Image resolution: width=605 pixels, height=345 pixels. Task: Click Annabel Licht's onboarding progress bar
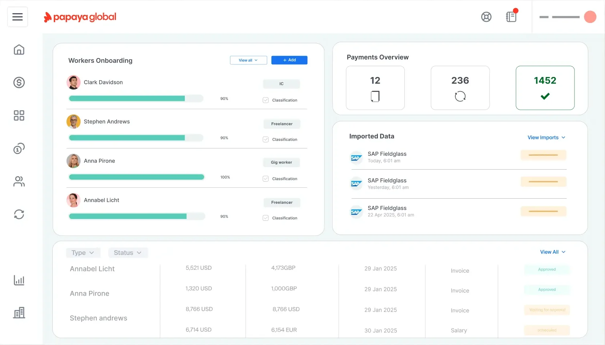pos(137,216)
